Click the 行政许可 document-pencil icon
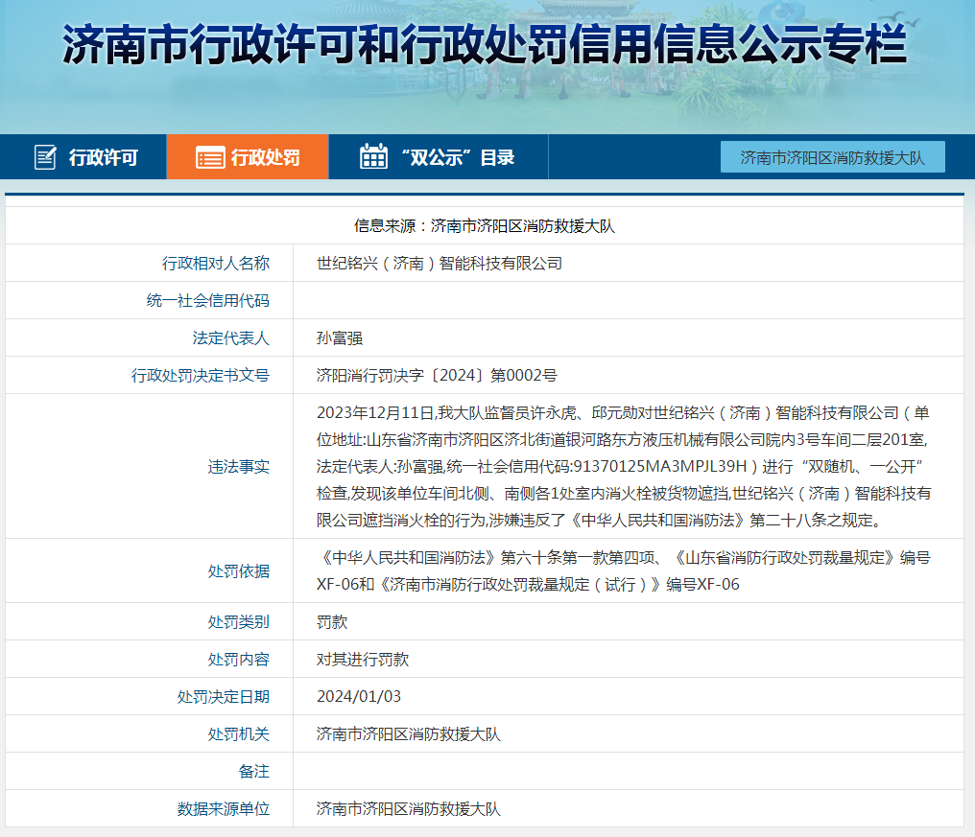 [45, 157]
